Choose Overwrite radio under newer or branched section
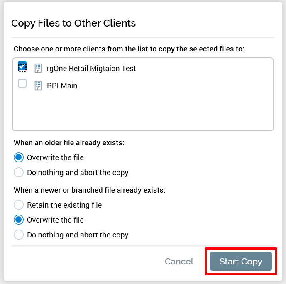The image size is (286, 284). [x=19, y=220]
